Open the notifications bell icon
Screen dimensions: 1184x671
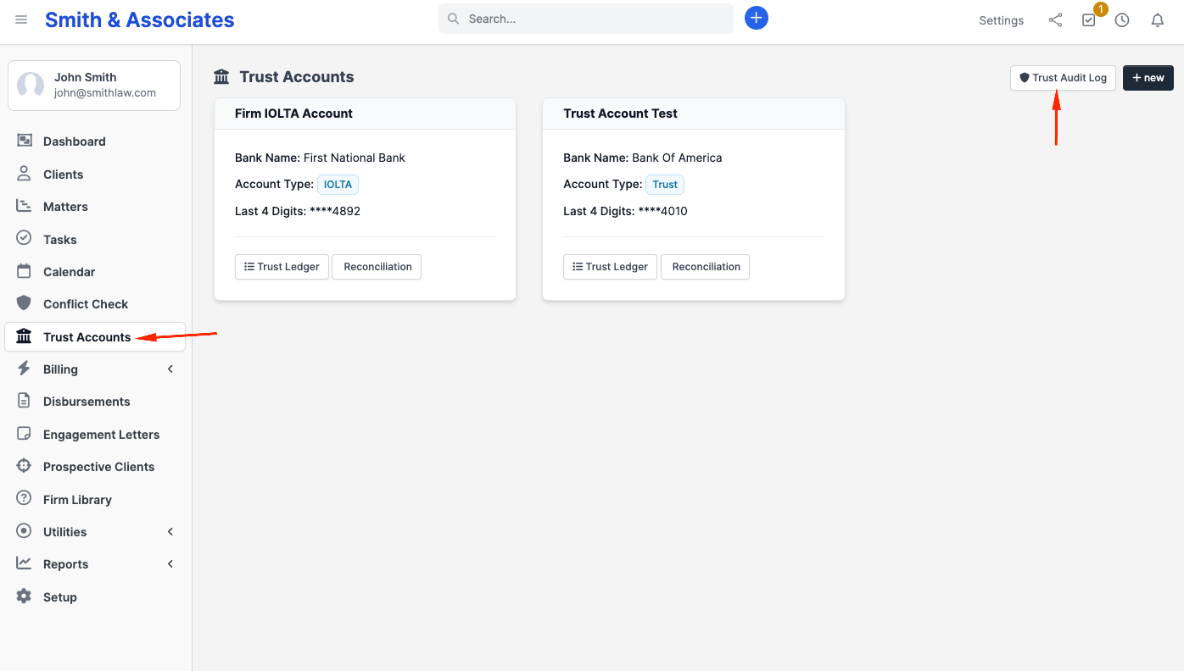point(1157,20)
